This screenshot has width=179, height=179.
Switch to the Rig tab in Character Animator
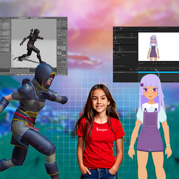[117, 28]
